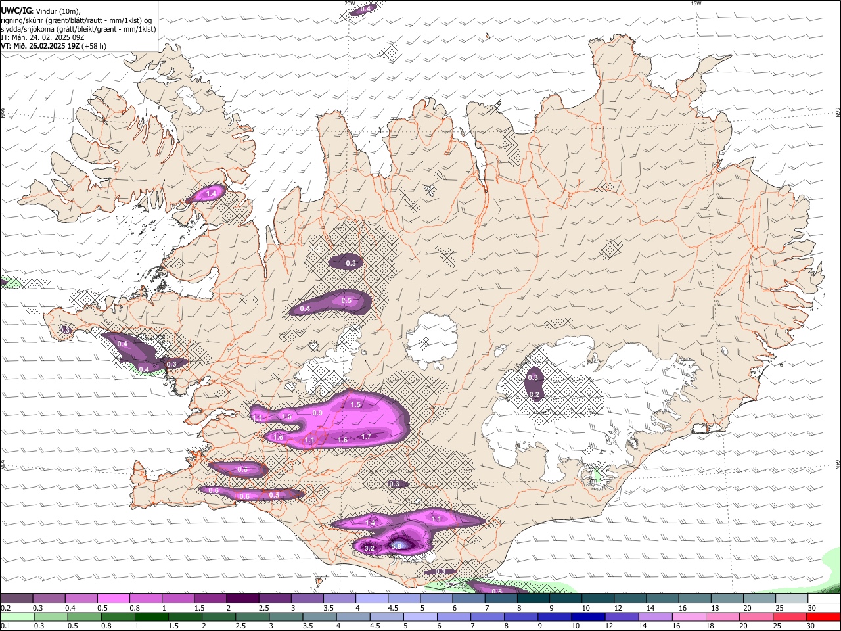Click the '(+58 h)' forecast offset text
Viewport: 841px width, 631px height.
pos(94,46)
